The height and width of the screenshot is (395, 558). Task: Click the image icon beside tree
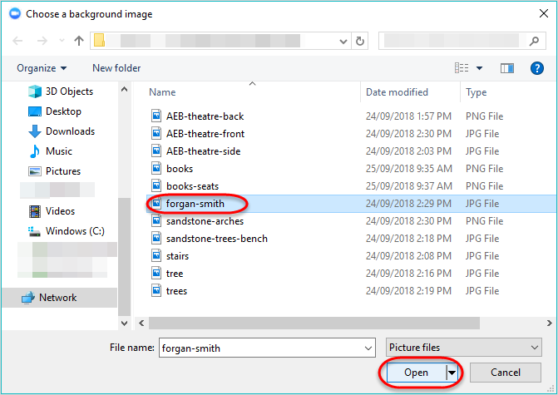coord(156,273)
